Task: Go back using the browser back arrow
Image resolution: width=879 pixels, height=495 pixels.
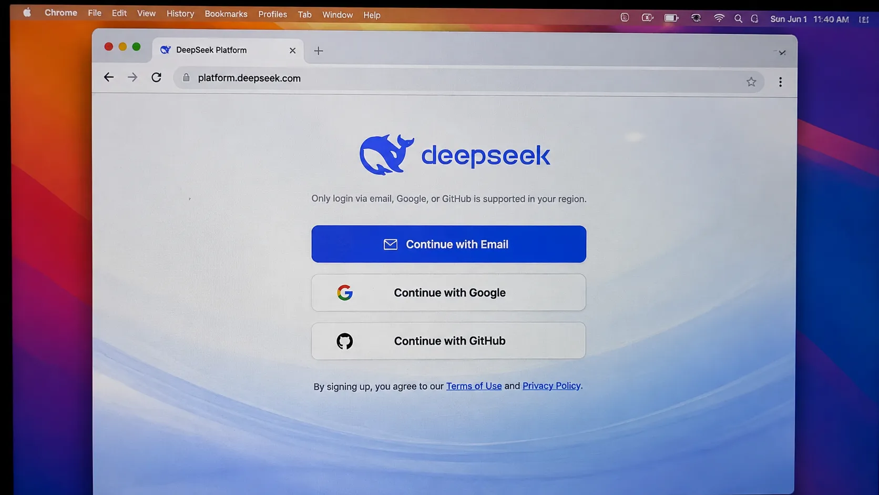Action: 109,77
